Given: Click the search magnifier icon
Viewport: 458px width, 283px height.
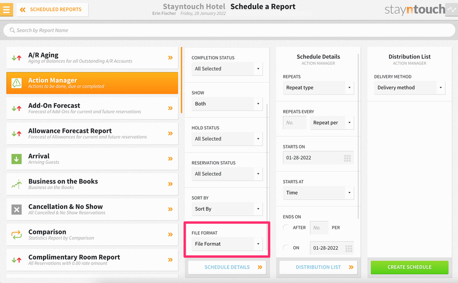Looking at the screenshot, I should (x=12, y=30).
